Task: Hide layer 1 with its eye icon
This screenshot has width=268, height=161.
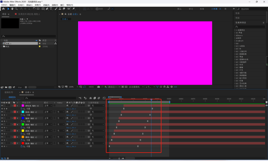Action: coord(2,106)
